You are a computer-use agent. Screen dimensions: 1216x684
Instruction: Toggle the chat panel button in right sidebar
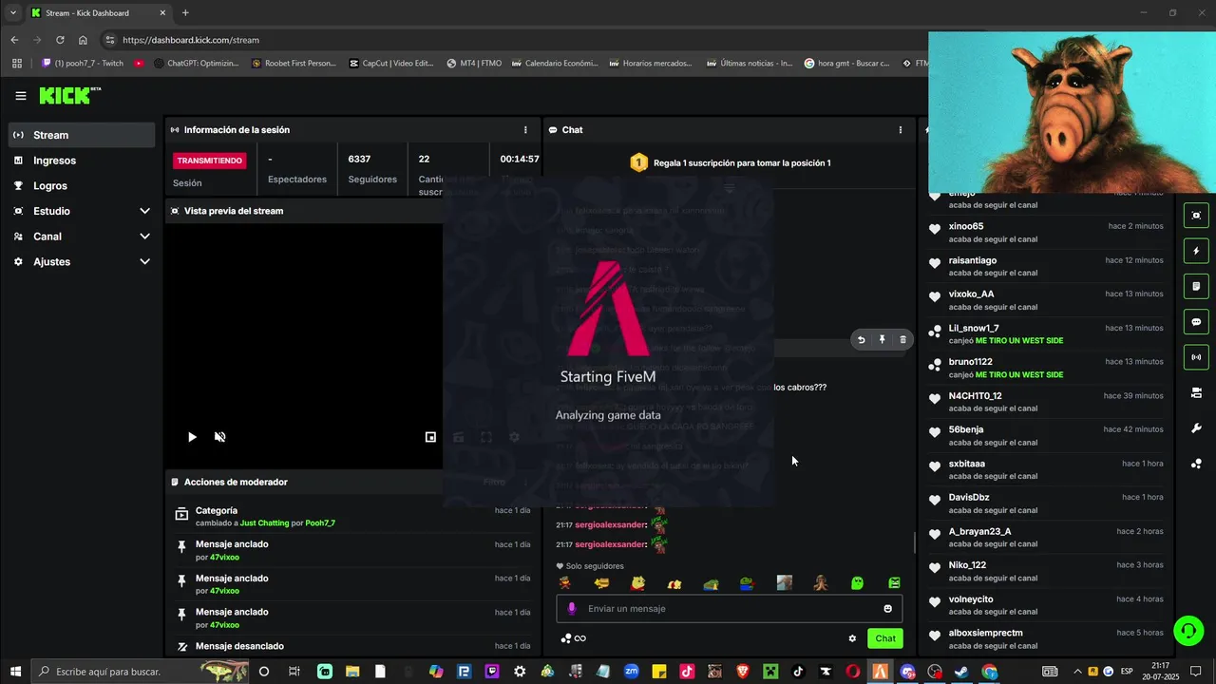[x=1196, y=322]
